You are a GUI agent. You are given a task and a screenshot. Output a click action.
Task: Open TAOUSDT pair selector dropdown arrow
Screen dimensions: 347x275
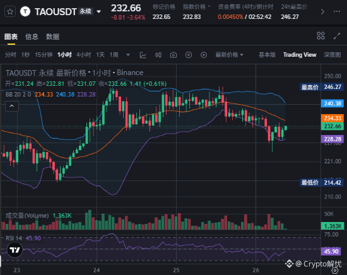coord(98,11)
